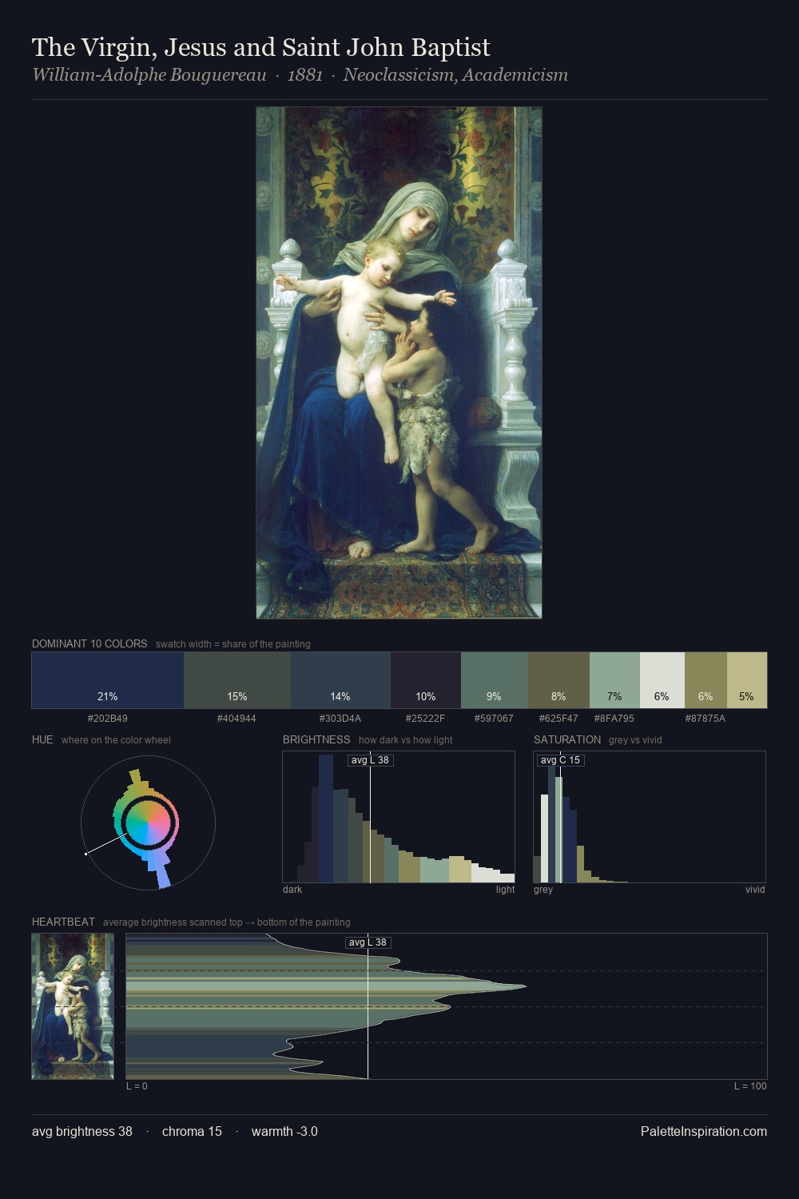Click the main painting image of the Virgin
Image resolution: width=799 pixels, height=1199 pixels.
(399, 363)
